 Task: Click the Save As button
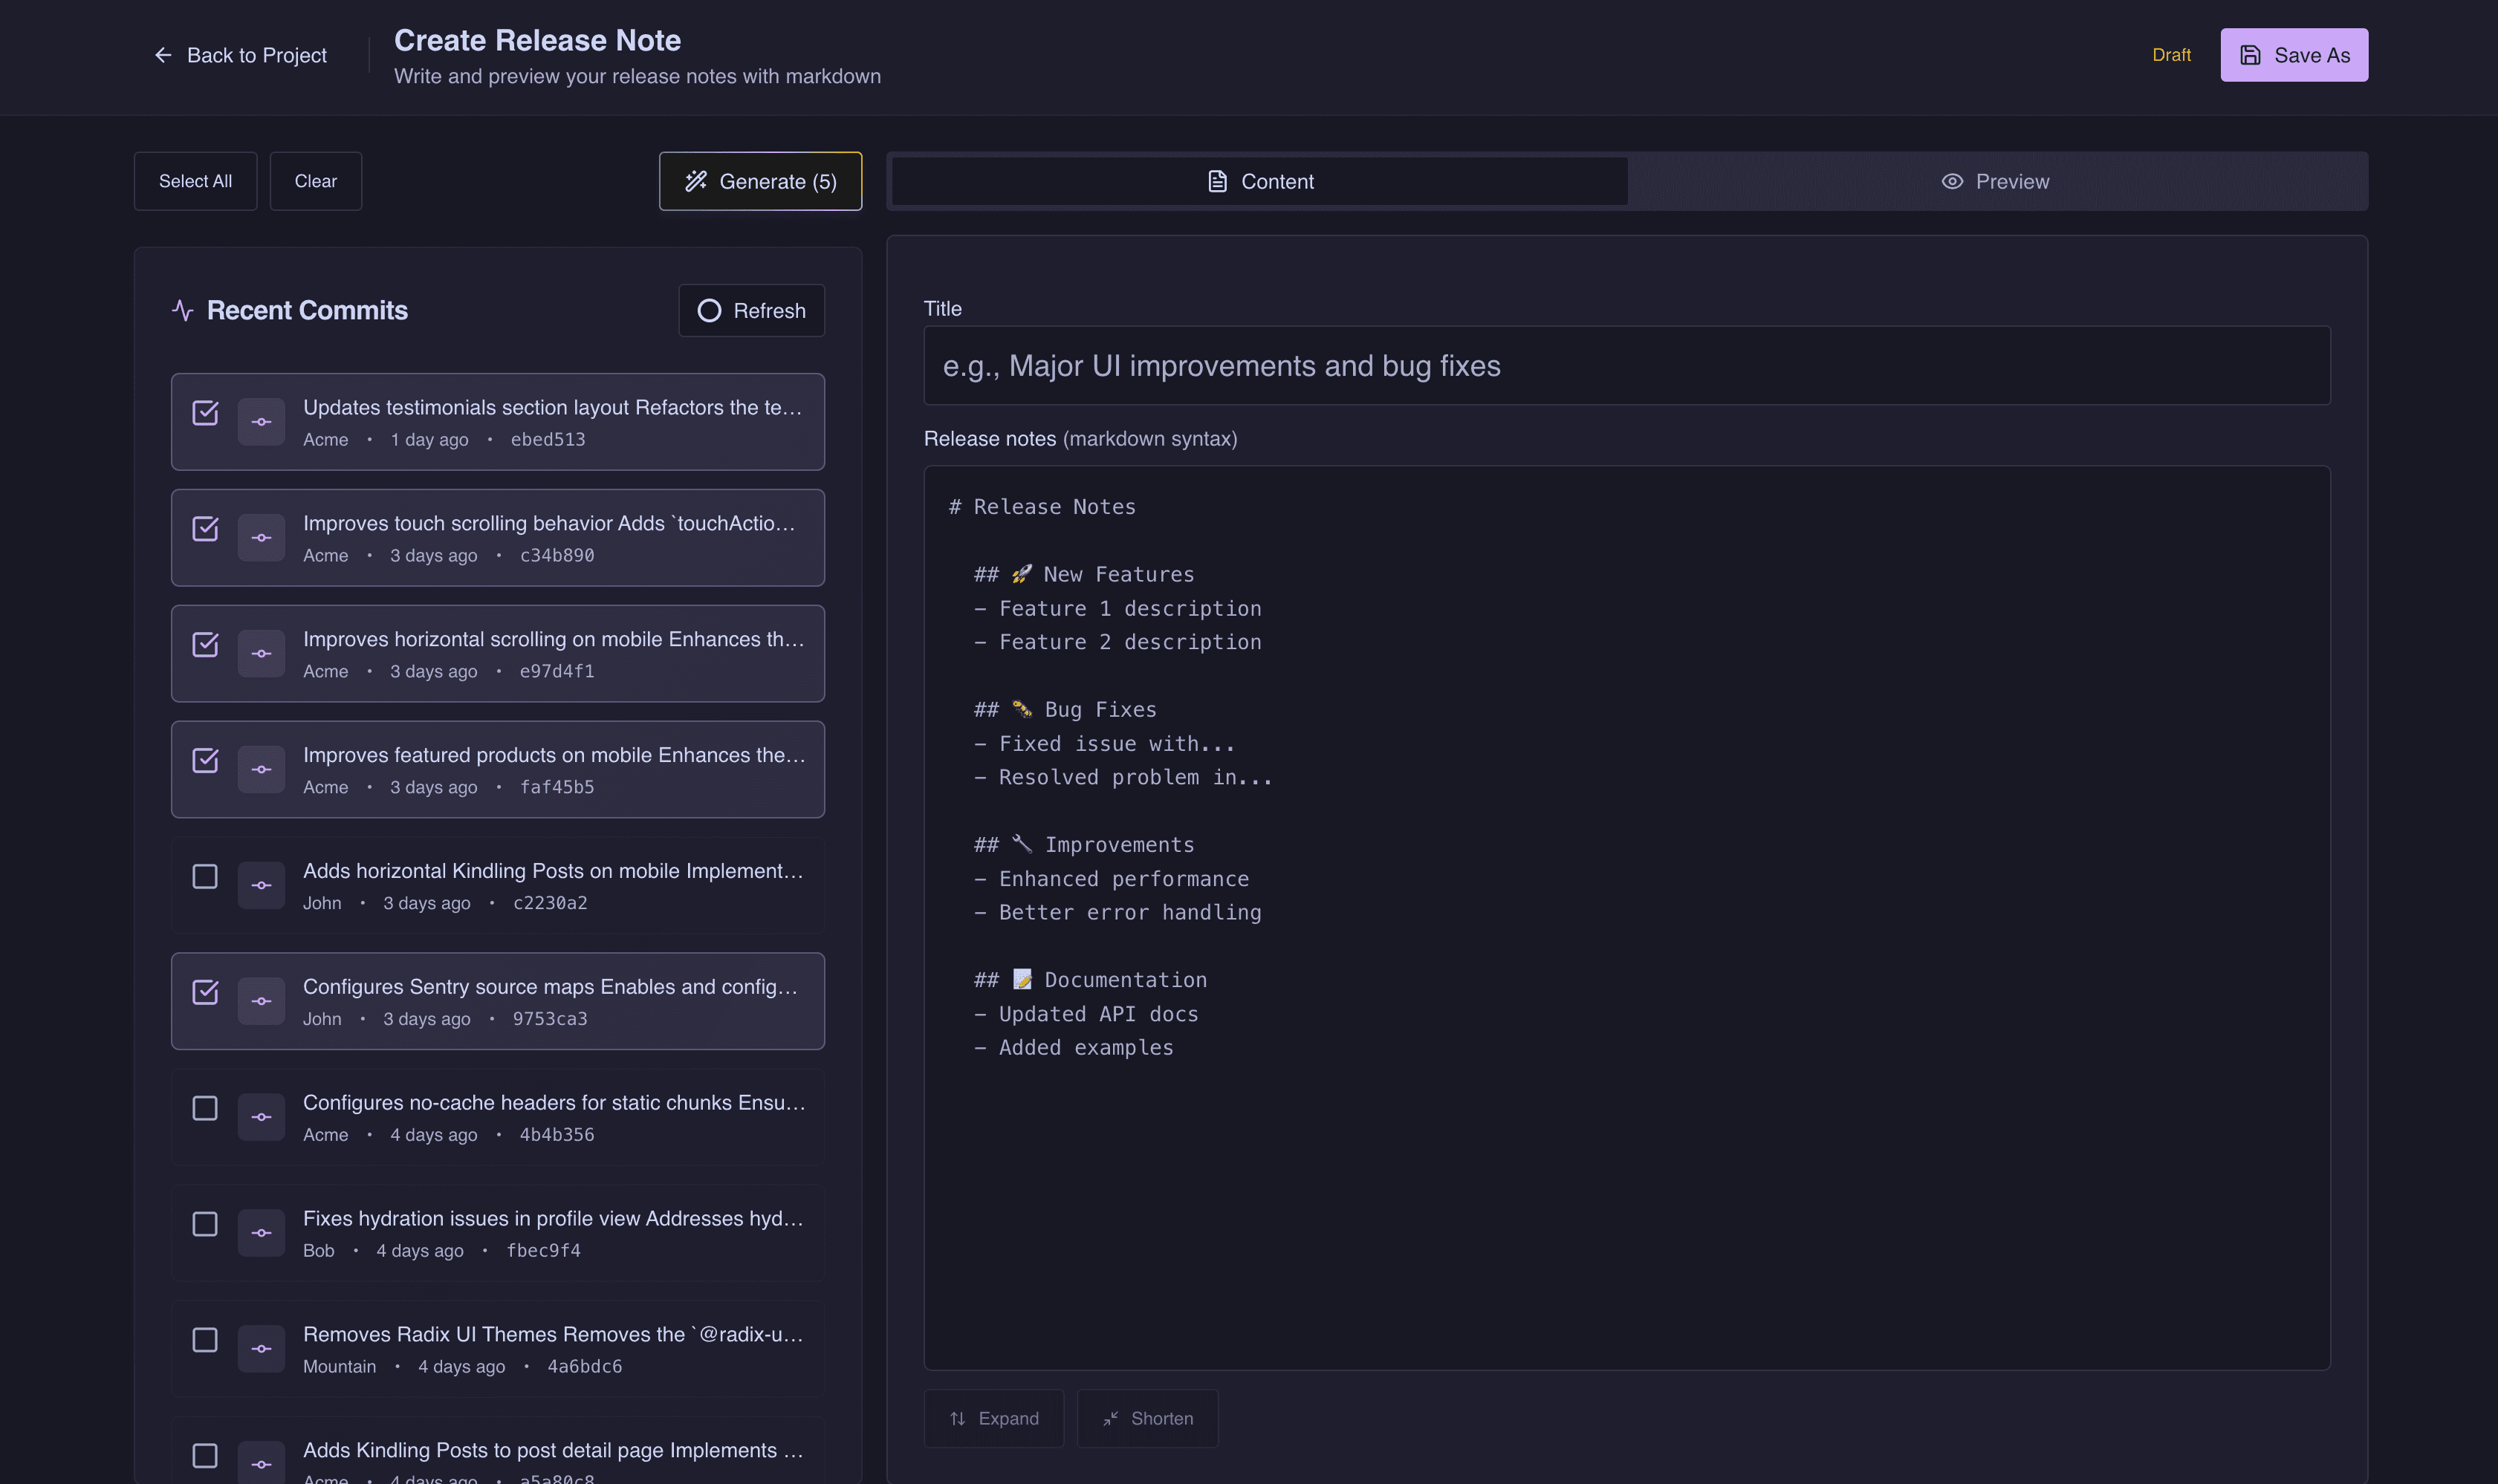2293,55
